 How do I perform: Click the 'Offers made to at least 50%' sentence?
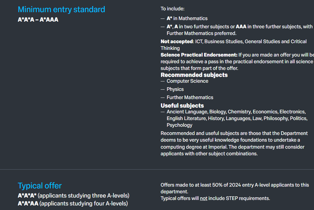[x=235, y=188]
